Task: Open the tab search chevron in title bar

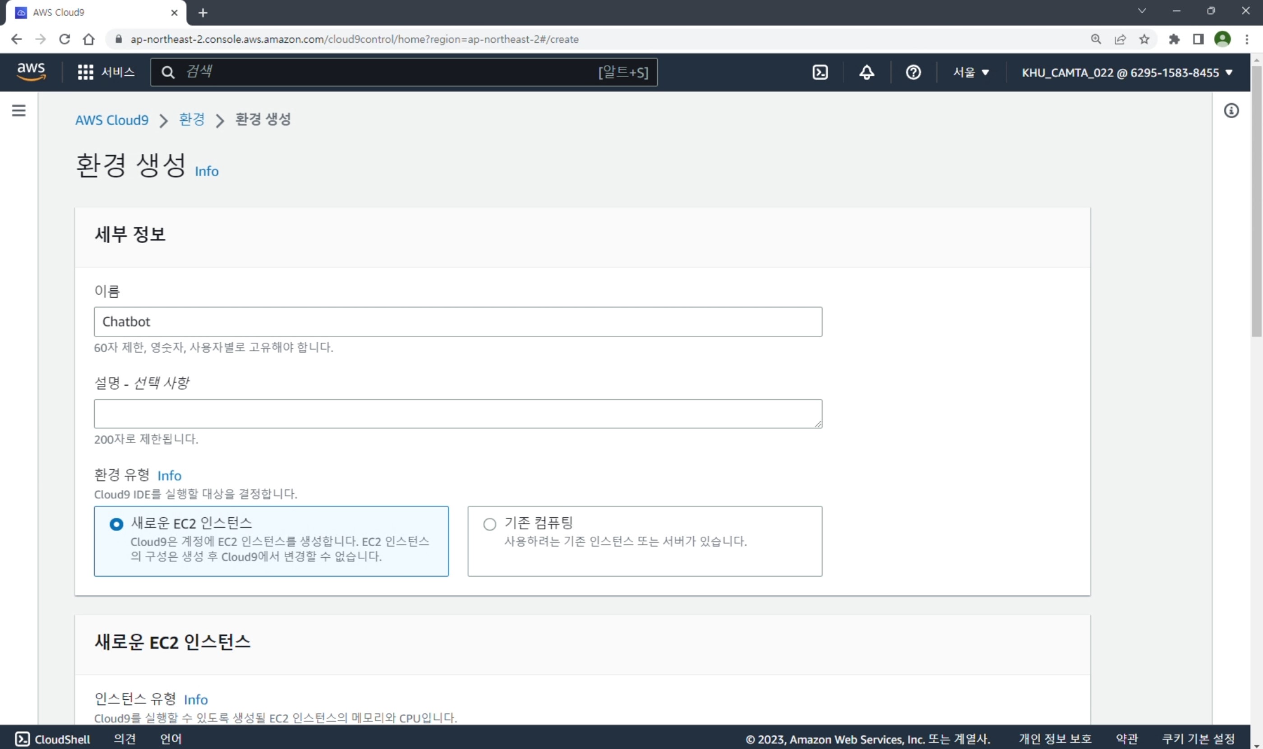Action: pos(1142,11)
